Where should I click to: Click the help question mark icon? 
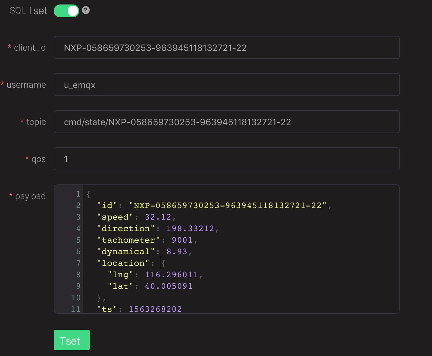pos(86,10)
